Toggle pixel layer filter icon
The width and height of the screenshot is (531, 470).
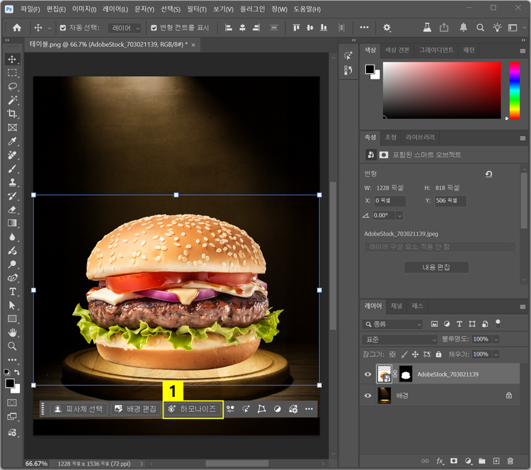point(434,324)
